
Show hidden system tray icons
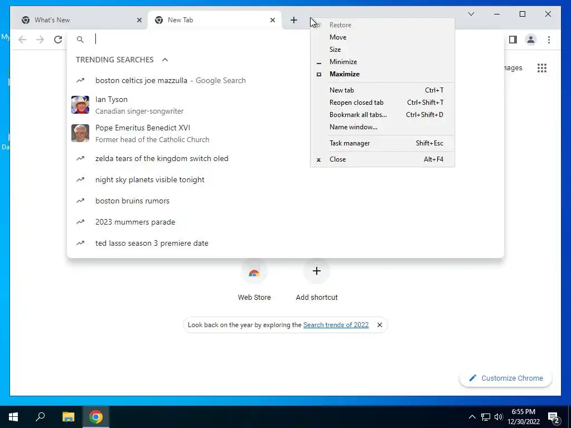(x=472, y=417)
